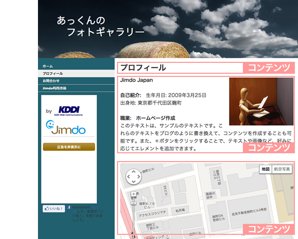Click the 職業: ホームページ作成 line
Viewport: 298px width, 239px height.
148,118
